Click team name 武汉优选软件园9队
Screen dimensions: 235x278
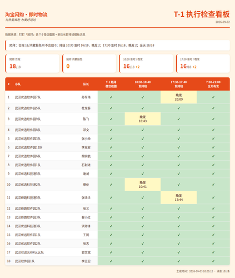pyautogui.click(x=28, y=119)
